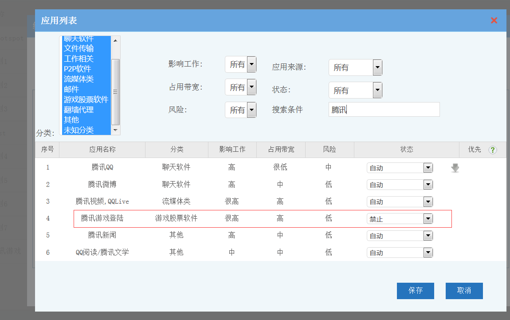Click the gray down arrow priority icon
The image size is (510, 320).
coord(455,168)
